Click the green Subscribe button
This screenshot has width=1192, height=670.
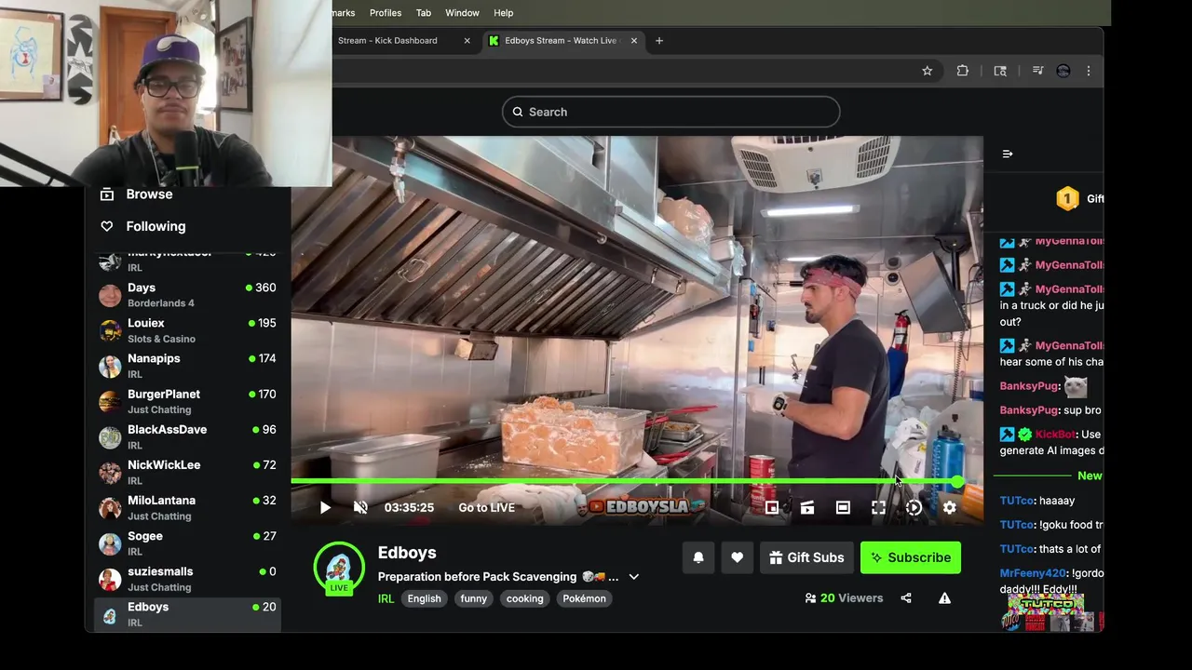coord(911,557)
